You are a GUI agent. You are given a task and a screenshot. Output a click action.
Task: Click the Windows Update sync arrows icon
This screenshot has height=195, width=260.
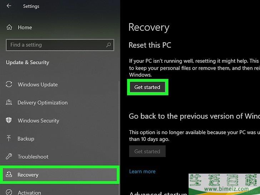[9, 85]
